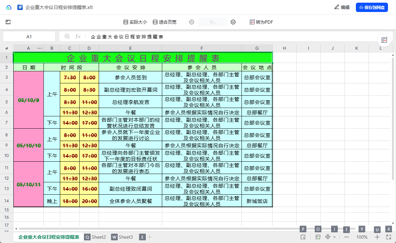Select 适合页宽 fit page width
The height and width of the screenshot is (243, 396).
[x=165, y=22]
